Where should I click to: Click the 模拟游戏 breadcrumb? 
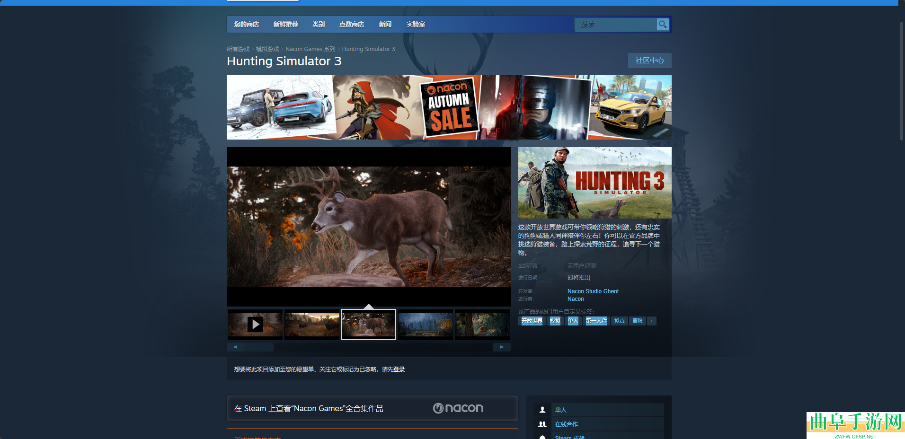[267, 49]
